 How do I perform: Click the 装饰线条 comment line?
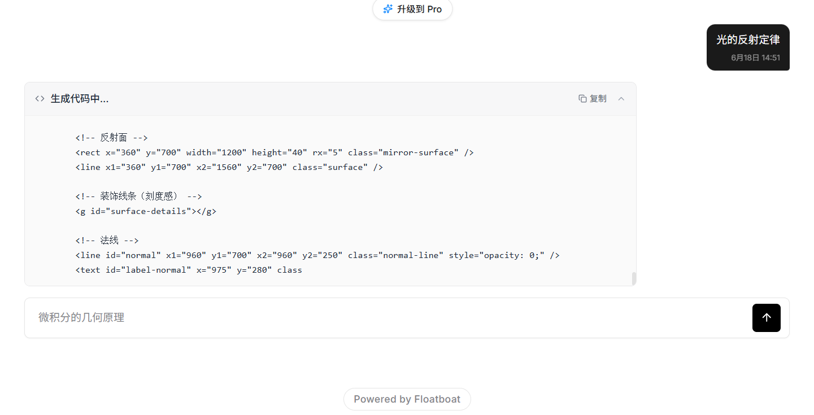pyautogui.click(x=138, y=196)
